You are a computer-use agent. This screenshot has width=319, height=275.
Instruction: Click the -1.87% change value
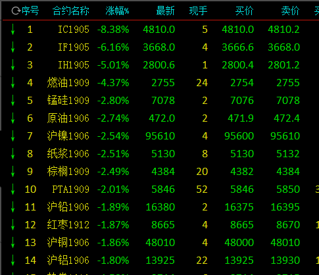[x=113, y=225]
